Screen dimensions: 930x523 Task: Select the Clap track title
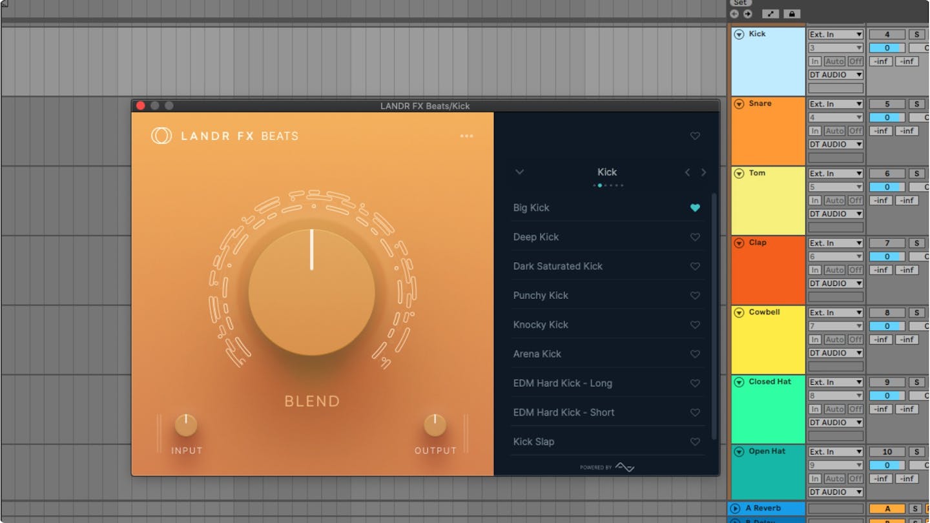(758, 243)
